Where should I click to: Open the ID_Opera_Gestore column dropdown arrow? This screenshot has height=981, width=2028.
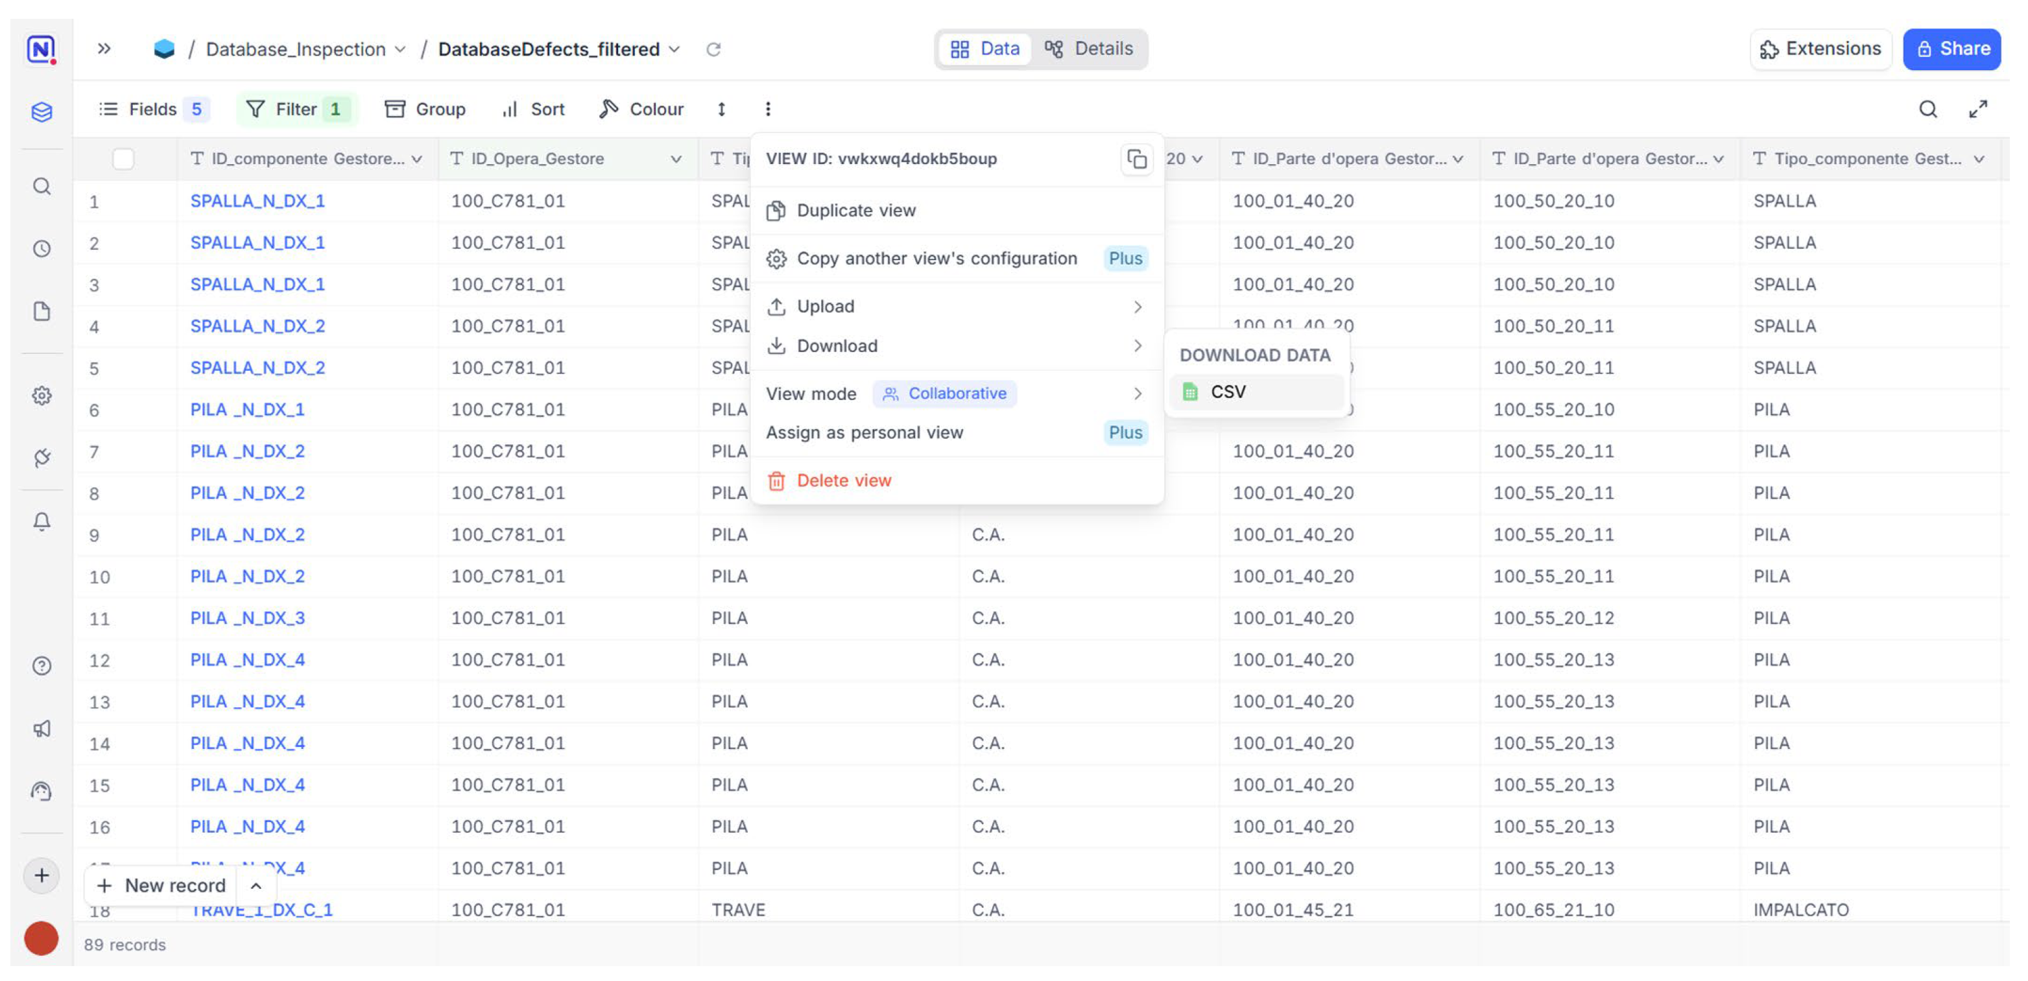click(x=676, y=159)
